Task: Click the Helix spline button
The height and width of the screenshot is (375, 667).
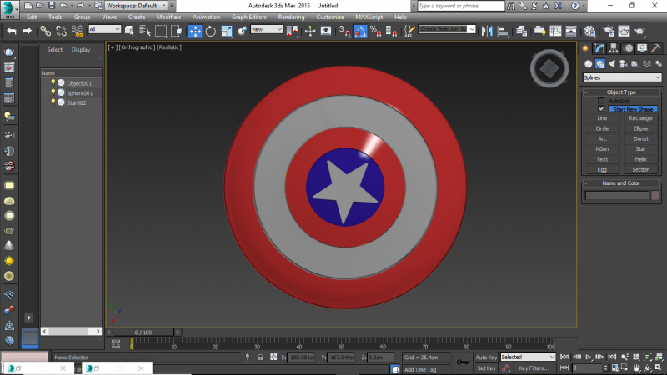Action: coord(640,159)
